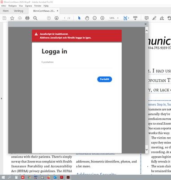
Task: Open the Redigera menu
Action: pyautogui.click(x=13, y=6)
